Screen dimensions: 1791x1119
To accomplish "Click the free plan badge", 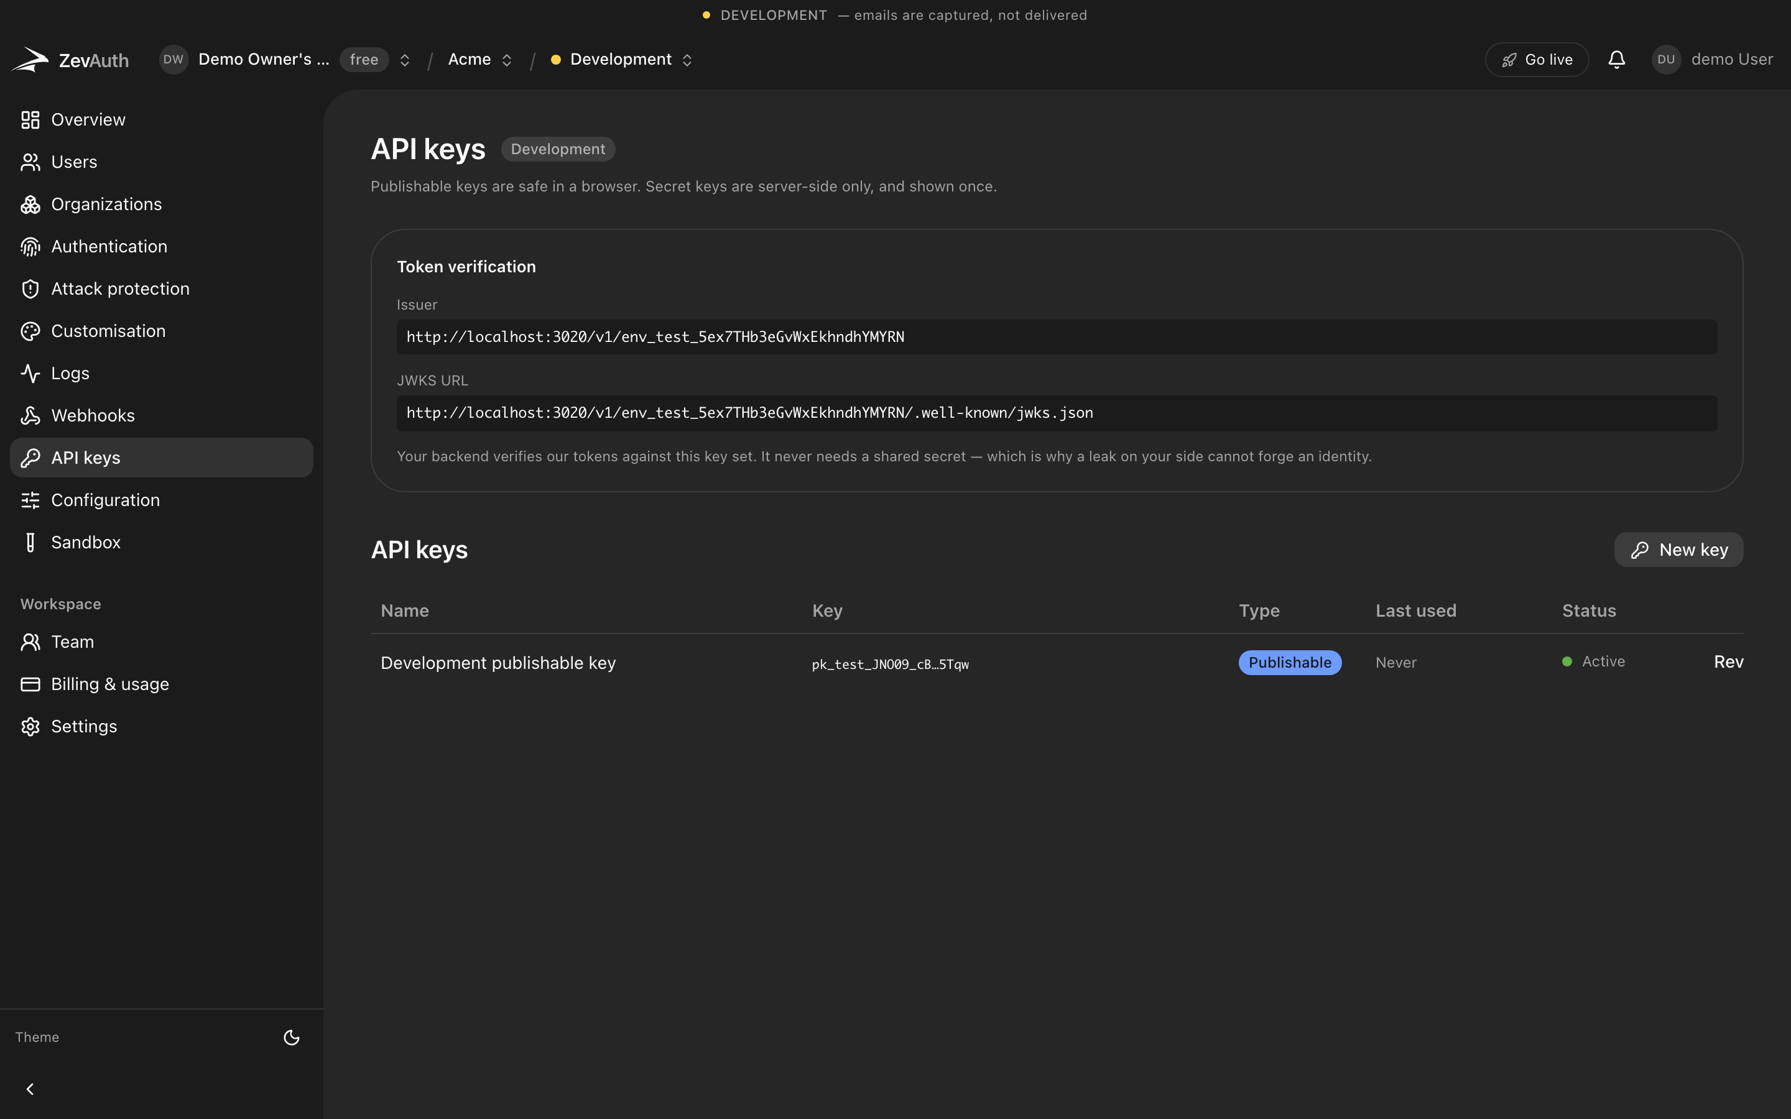I will (x=363, y=60).
